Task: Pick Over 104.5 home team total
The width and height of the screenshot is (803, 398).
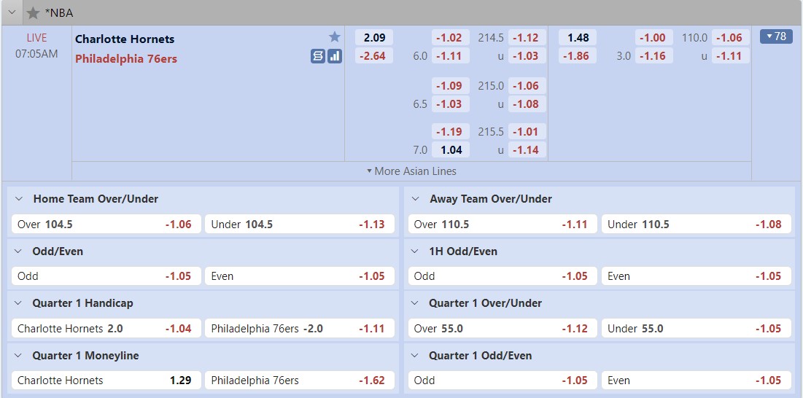Action: coord(106,224)
